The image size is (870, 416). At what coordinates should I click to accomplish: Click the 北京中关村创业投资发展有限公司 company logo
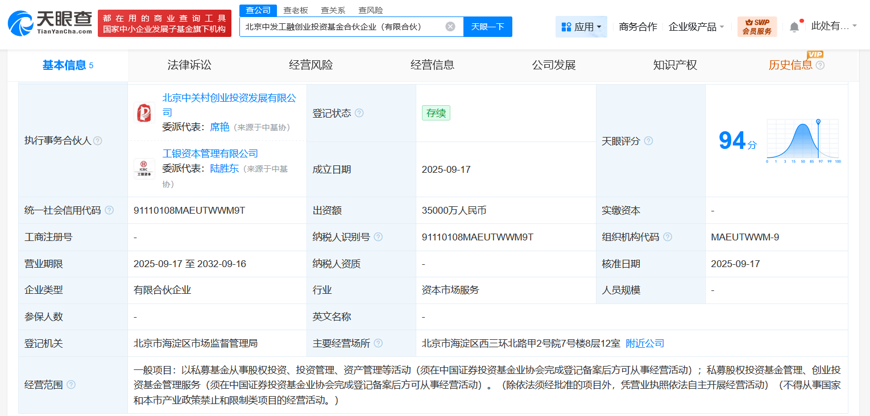pos(144,113)
